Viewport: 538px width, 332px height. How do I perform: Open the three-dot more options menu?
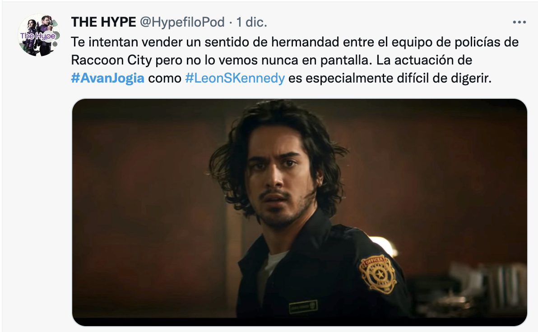pos(519,22)
